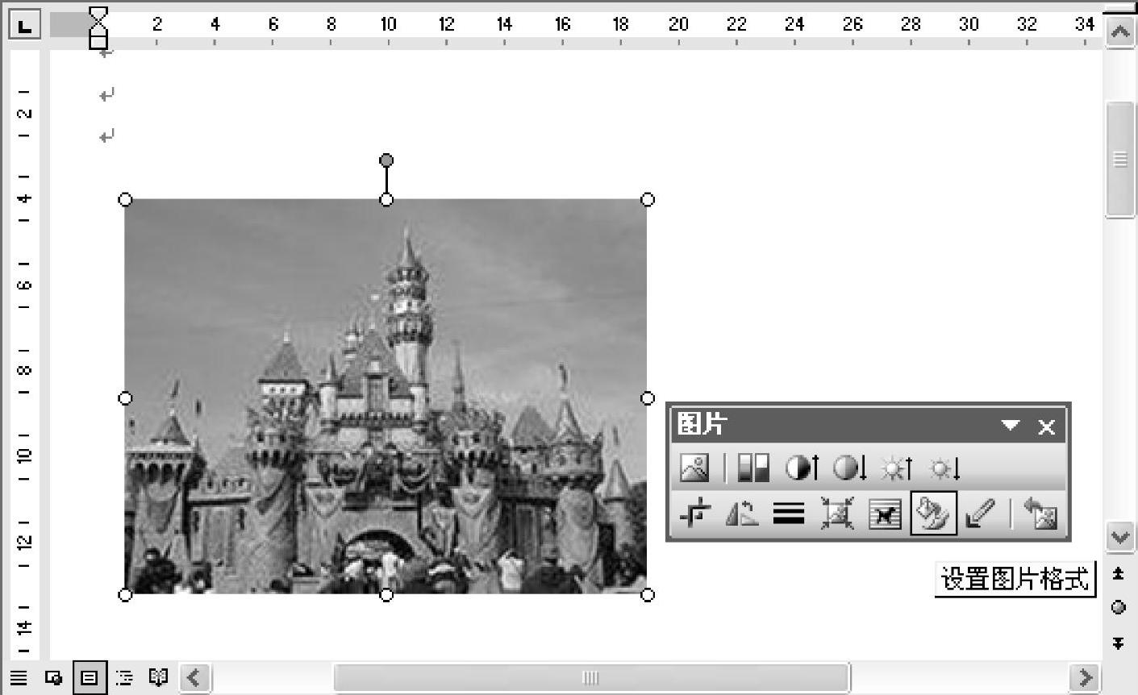Image resolution: width=1138 pixels, height=695 pixels.
Task: Click the horizontal scrollbar left arrow
Action: click(x=194, y=677)
